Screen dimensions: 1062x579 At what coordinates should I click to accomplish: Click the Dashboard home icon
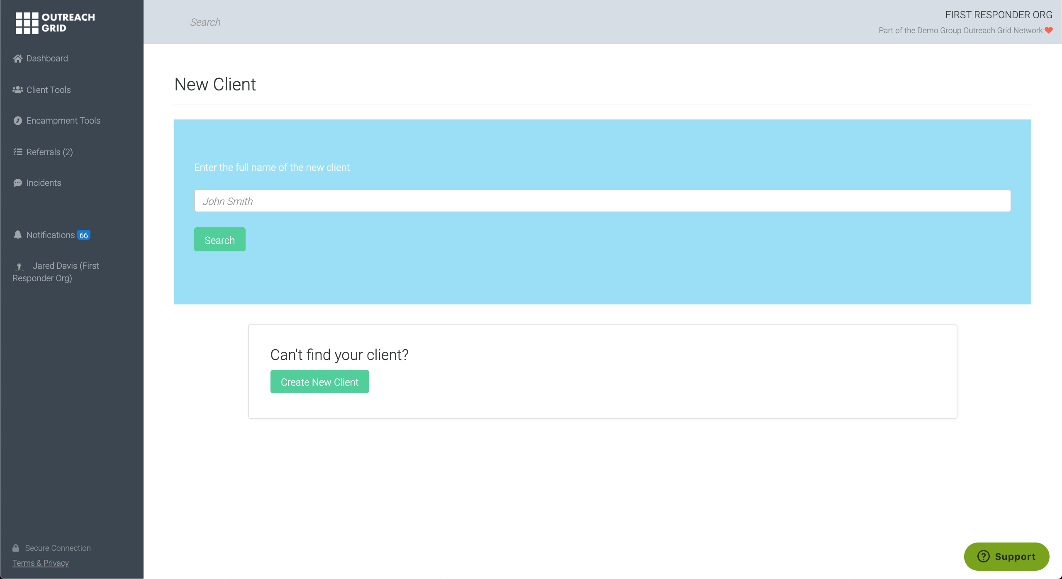pyautogui.click(x=17, y=58)
